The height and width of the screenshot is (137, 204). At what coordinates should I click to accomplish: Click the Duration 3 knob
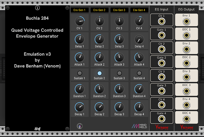point(119,89)
